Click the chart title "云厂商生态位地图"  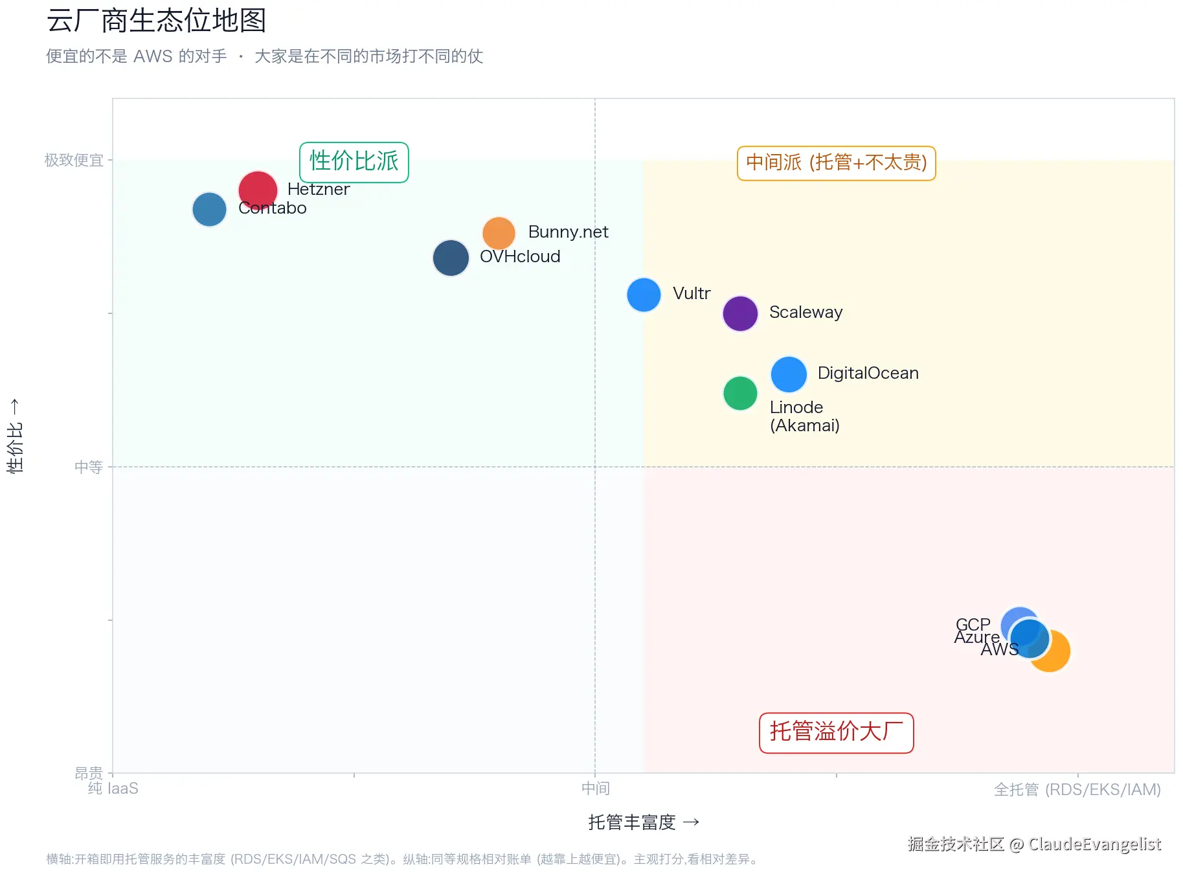click(x=156, y=20)
